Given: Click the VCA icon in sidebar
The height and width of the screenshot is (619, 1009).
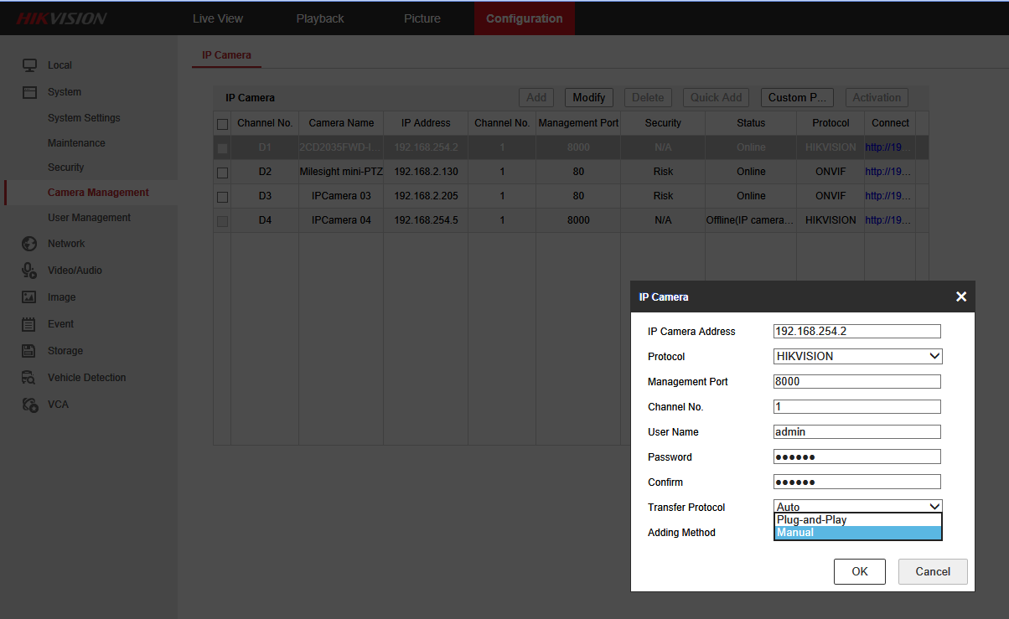Looking at the screenshot, I should coord(29,405).
